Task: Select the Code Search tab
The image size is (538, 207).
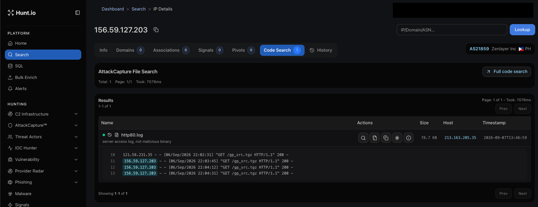Action: point(282,50)
